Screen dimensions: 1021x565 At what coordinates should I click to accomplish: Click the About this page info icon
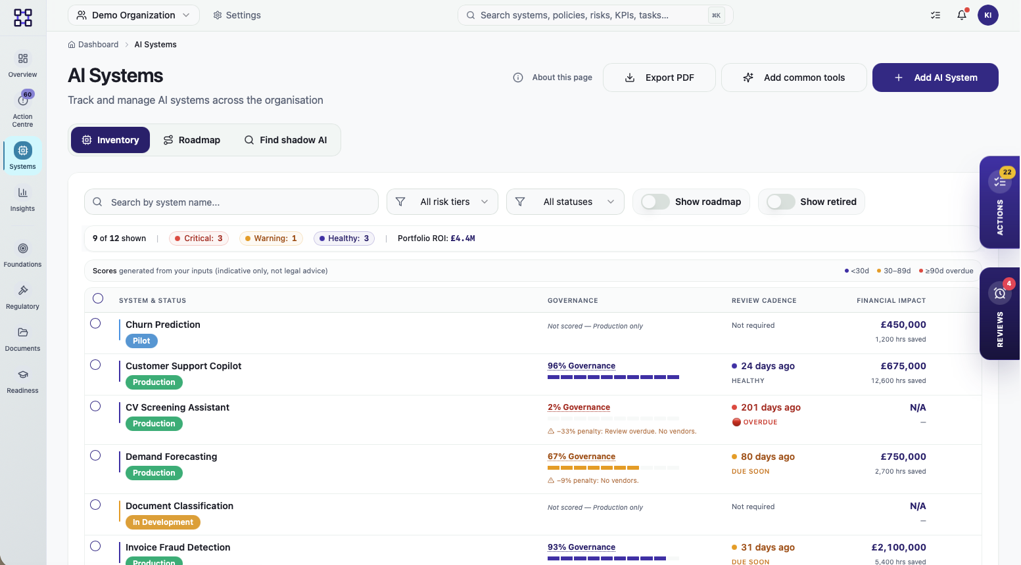[x=518, y=78]
